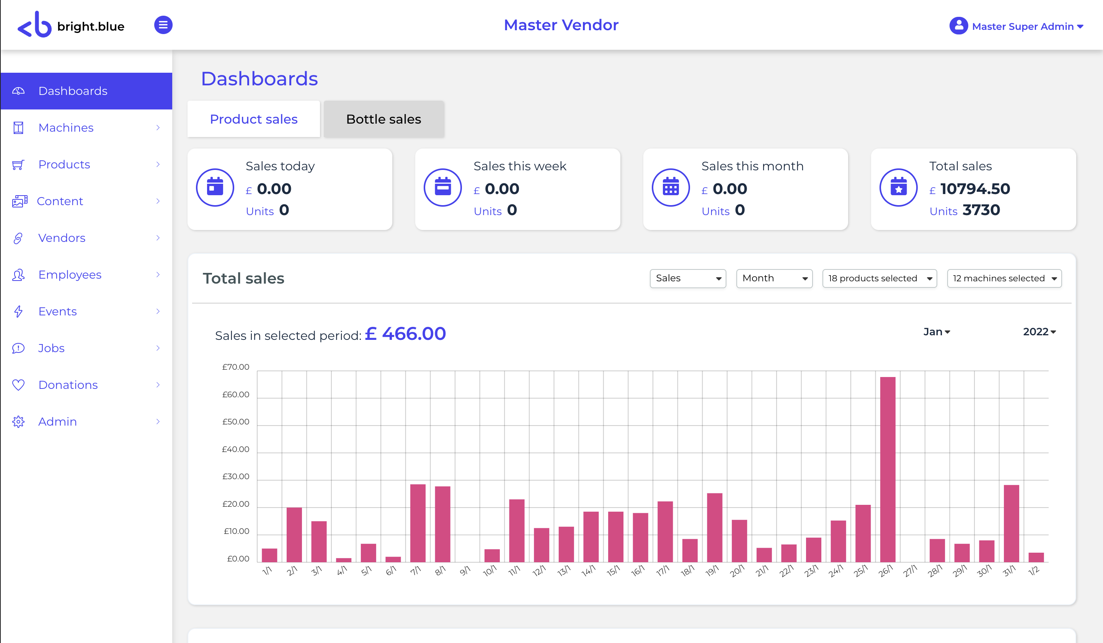
Task: Open the Month period dropdown
Action: point(774,278)
